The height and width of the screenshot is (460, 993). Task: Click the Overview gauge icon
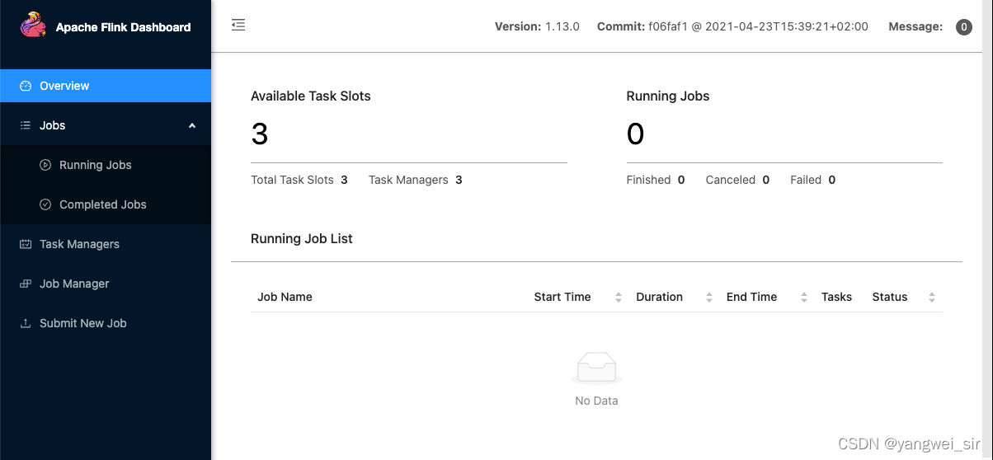point(25,86)
